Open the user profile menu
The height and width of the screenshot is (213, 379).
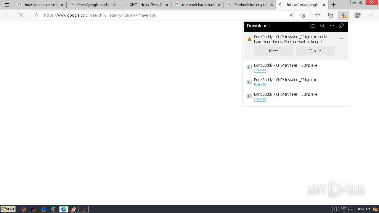pyautogui.click(x=357, y=15)
